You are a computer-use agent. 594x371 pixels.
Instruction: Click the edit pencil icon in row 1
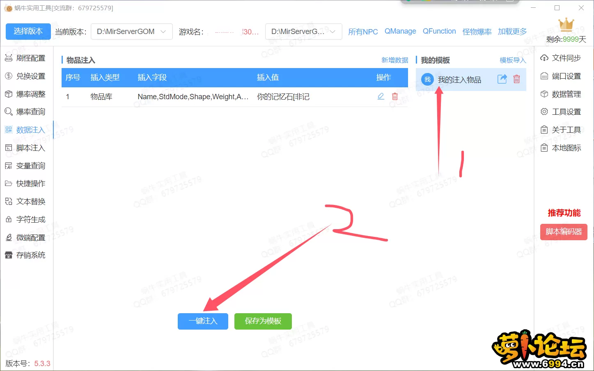click(381, 96)
